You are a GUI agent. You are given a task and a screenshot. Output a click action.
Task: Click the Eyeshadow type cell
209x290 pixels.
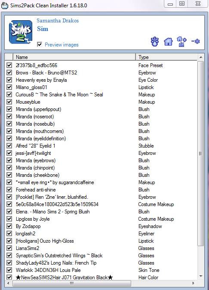[x=150, y=226]
